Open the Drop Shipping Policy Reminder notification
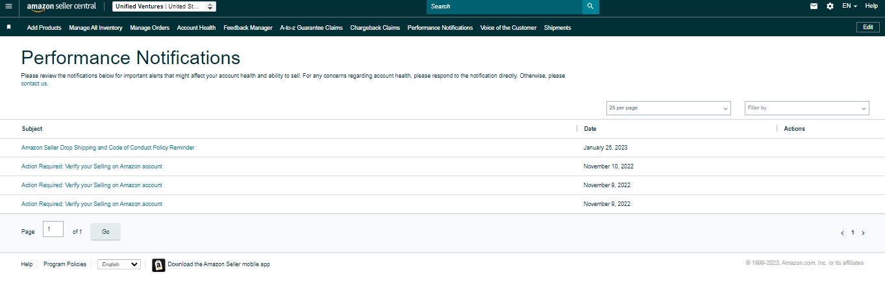Viewport: 885px width, 296px height. pos(108,148)
